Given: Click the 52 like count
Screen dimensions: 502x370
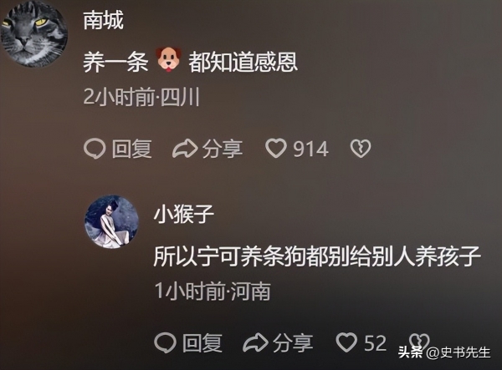Looking at the screenshot, I should [x=375, y=343].
